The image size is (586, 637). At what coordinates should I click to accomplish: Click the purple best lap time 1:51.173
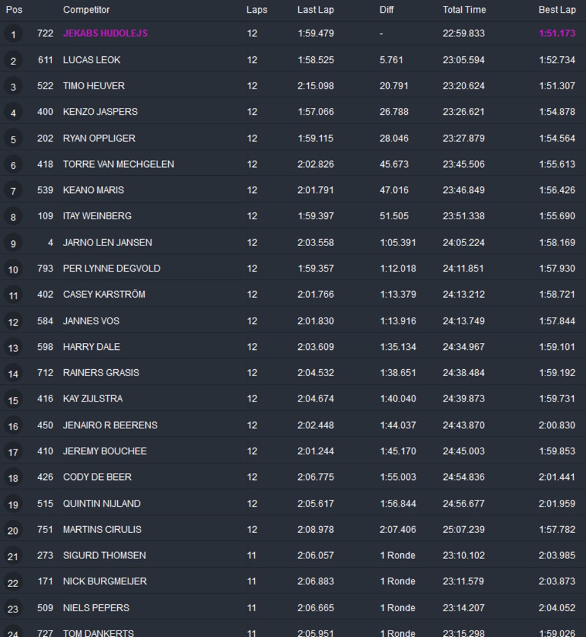(x=557, y=33)
